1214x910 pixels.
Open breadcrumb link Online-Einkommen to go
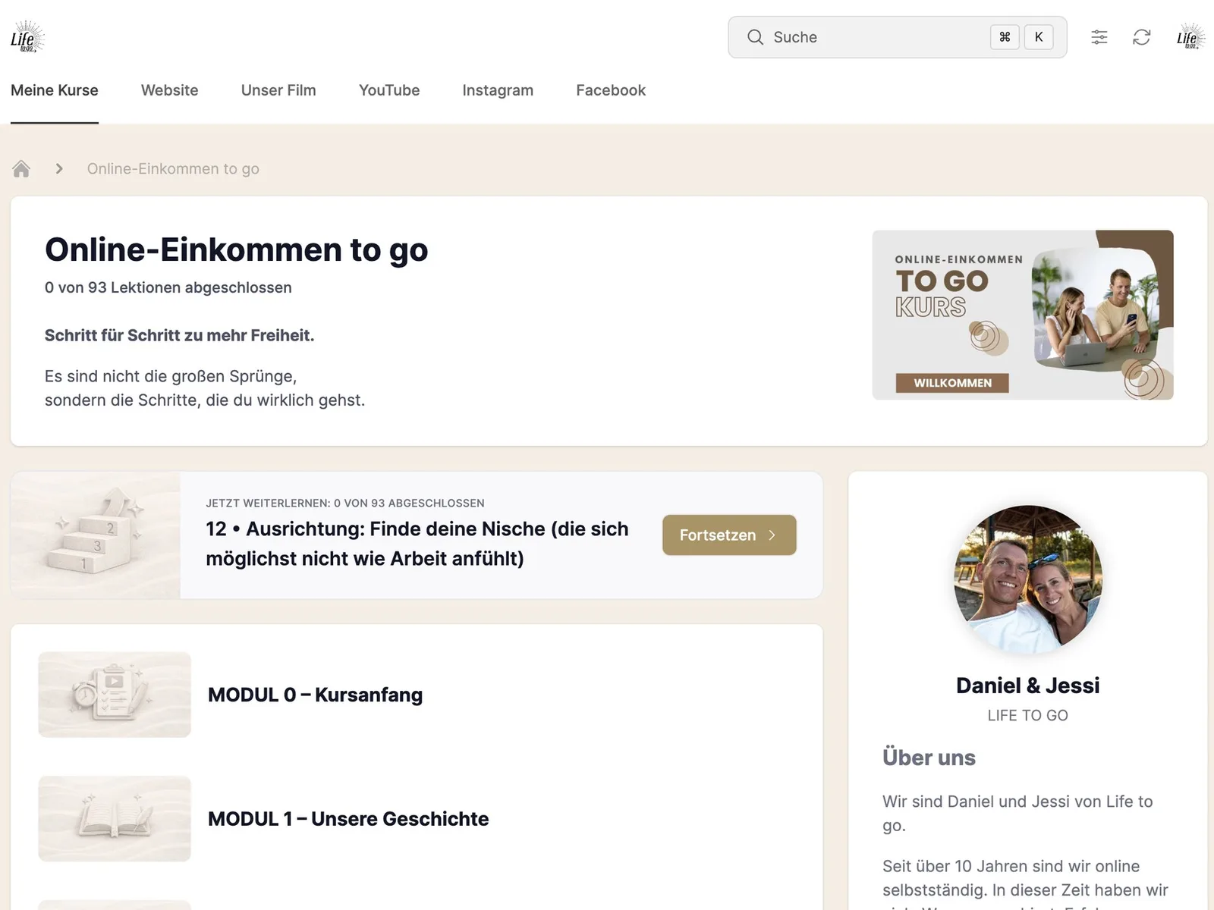(173, 168)
